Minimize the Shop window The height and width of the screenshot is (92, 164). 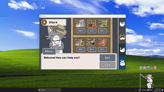click(x=113, y=16)
